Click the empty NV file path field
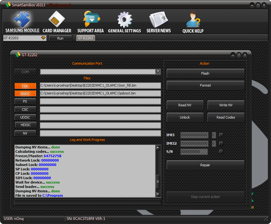Image resolution: width=271 pixels, height=224 pixels. [100, 133]
